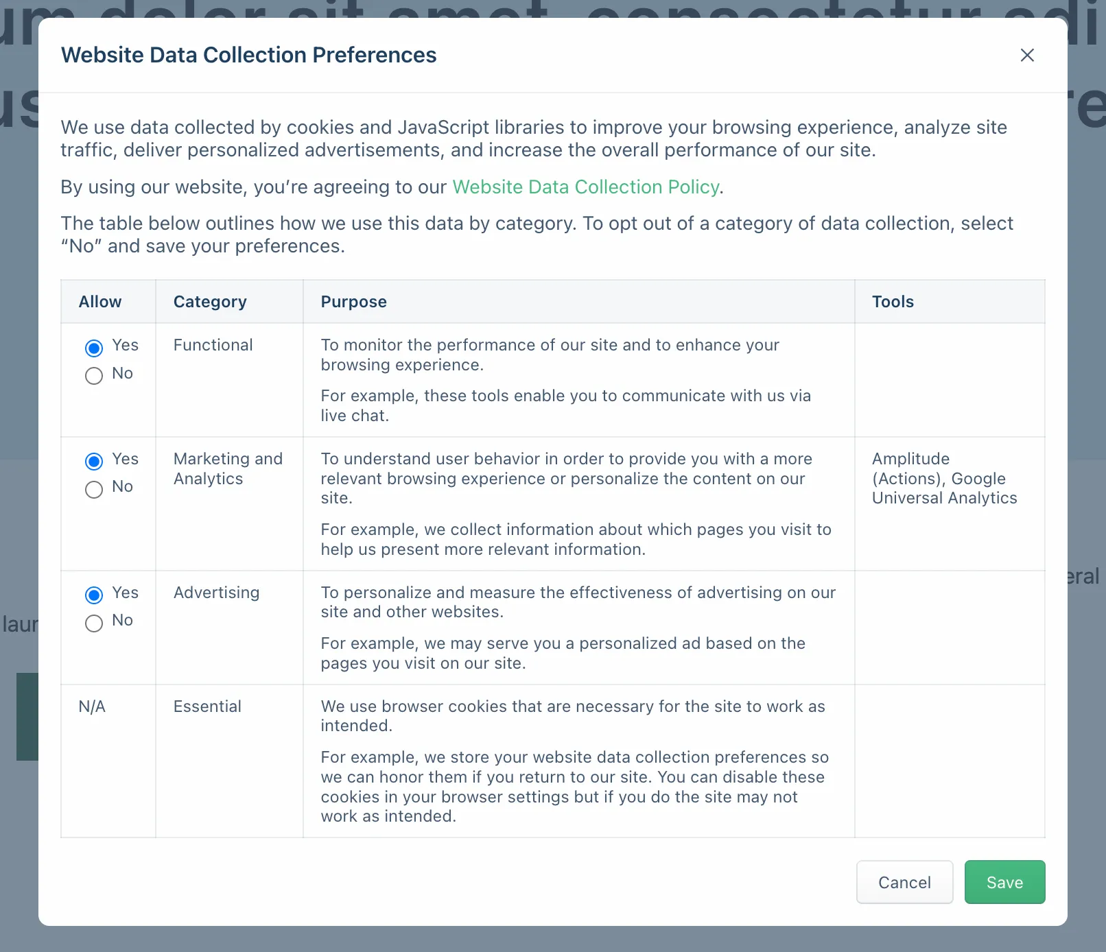Click the 'table below outlines' instruction paragraph
This screenshot has height=952, width=1106.
537,235
